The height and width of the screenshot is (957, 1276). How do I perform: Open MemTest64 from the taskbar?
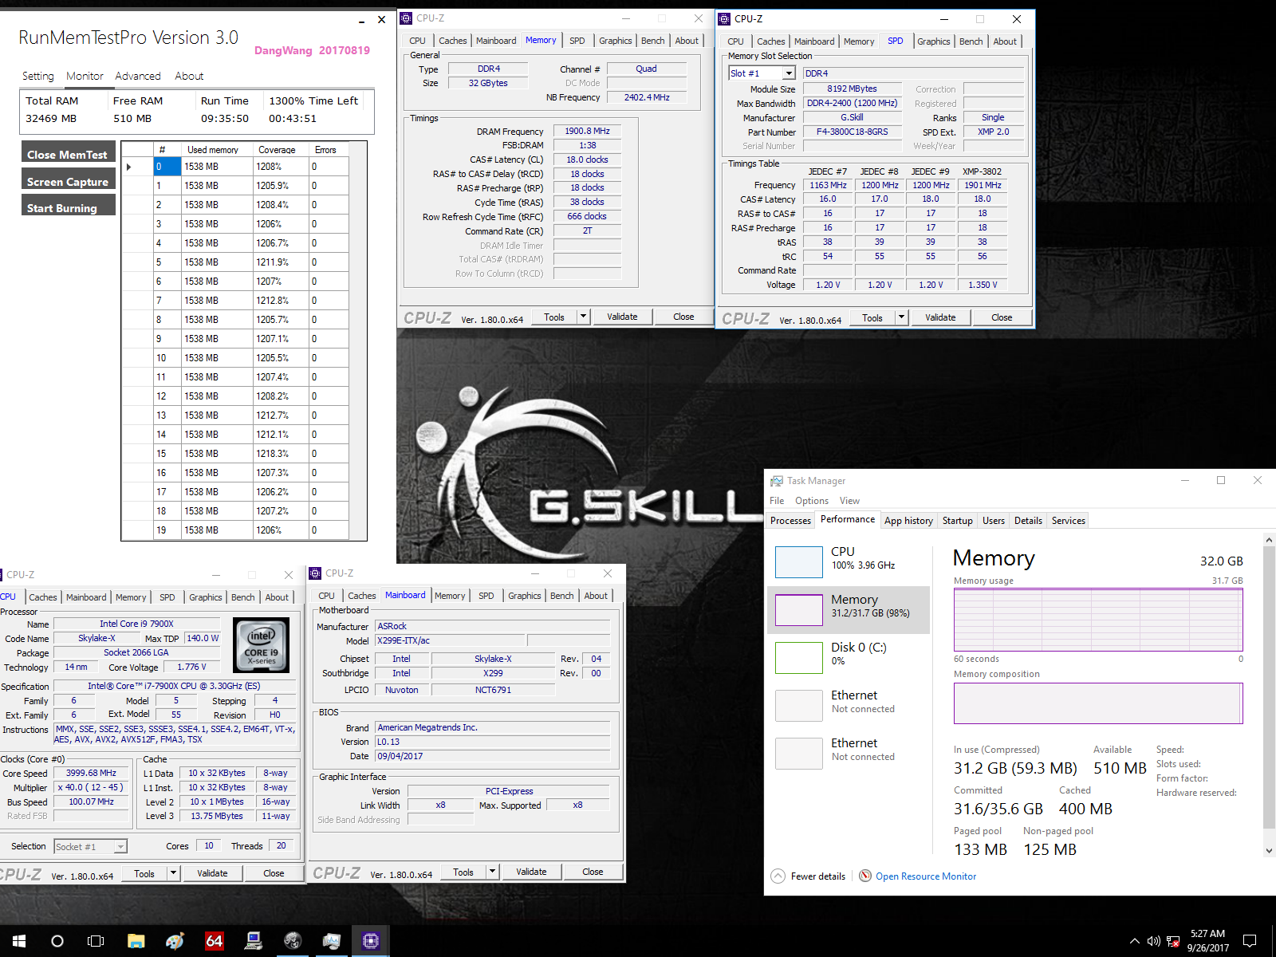pyautogui.click(x=214, y=941)
